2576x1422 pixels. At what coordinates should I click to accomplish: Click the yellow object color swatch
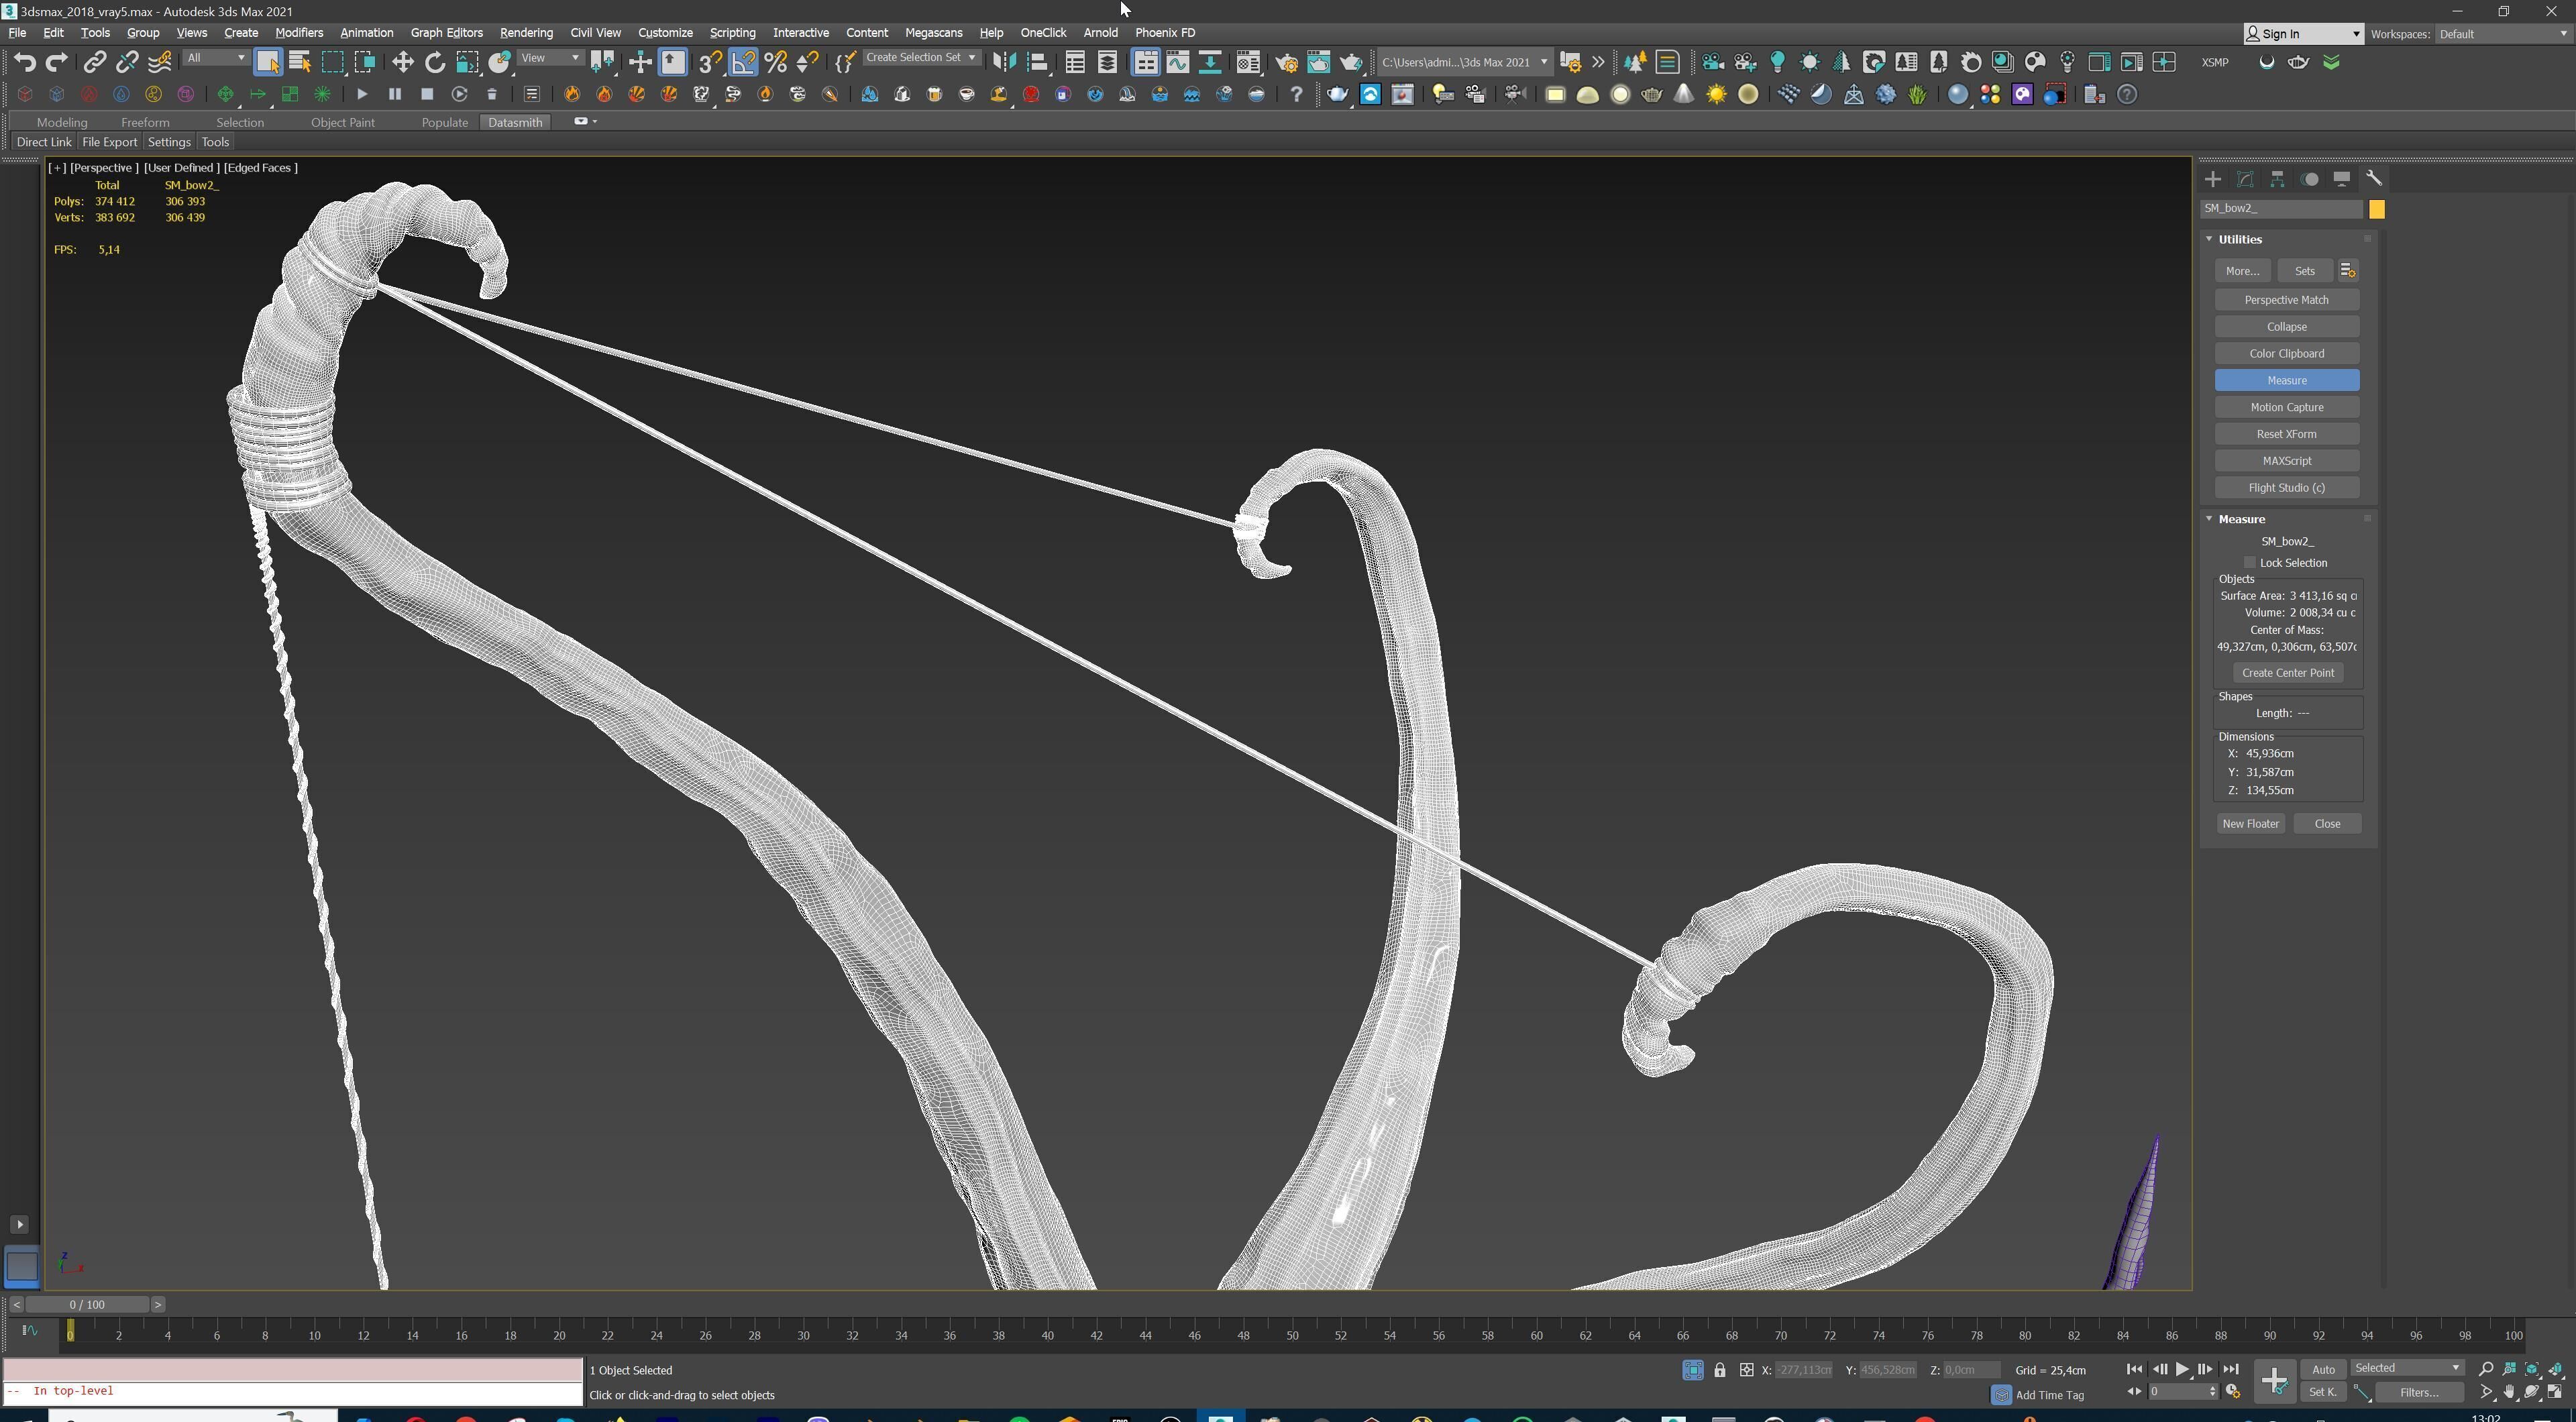point(2377,209)
